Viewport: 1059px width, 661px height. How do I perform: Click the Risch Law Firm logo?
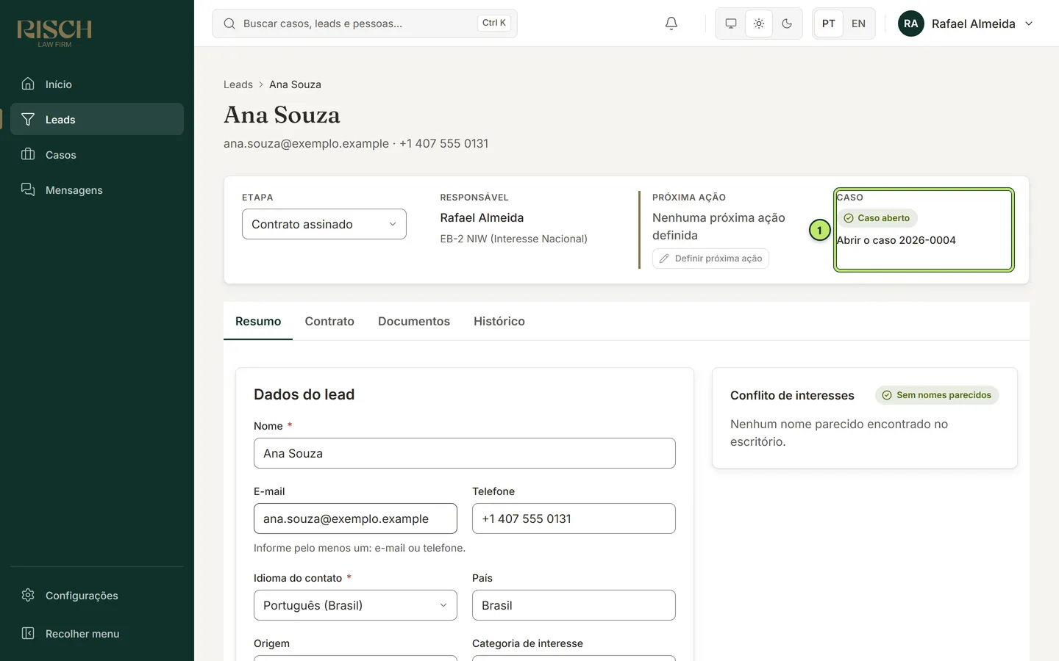54,33
